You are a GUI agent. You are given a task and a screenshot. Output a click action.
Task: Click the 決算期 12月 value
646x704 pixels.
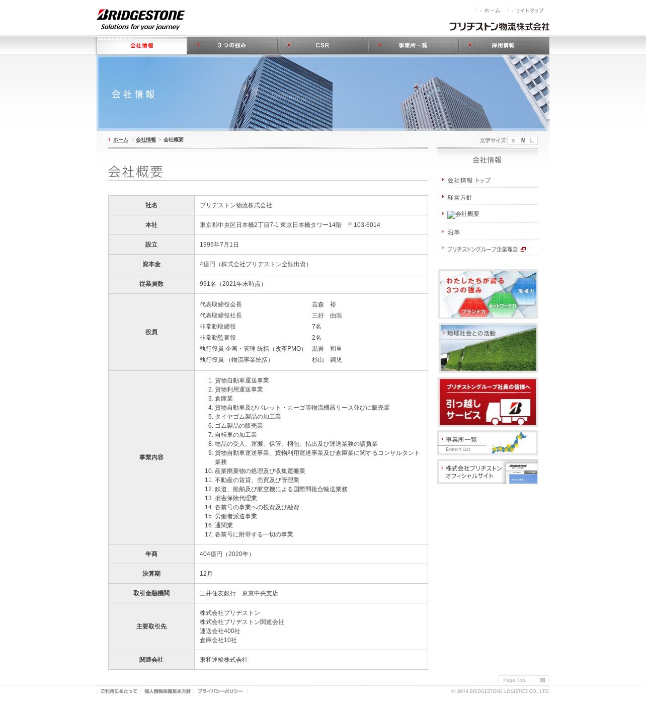click(206, 574)
